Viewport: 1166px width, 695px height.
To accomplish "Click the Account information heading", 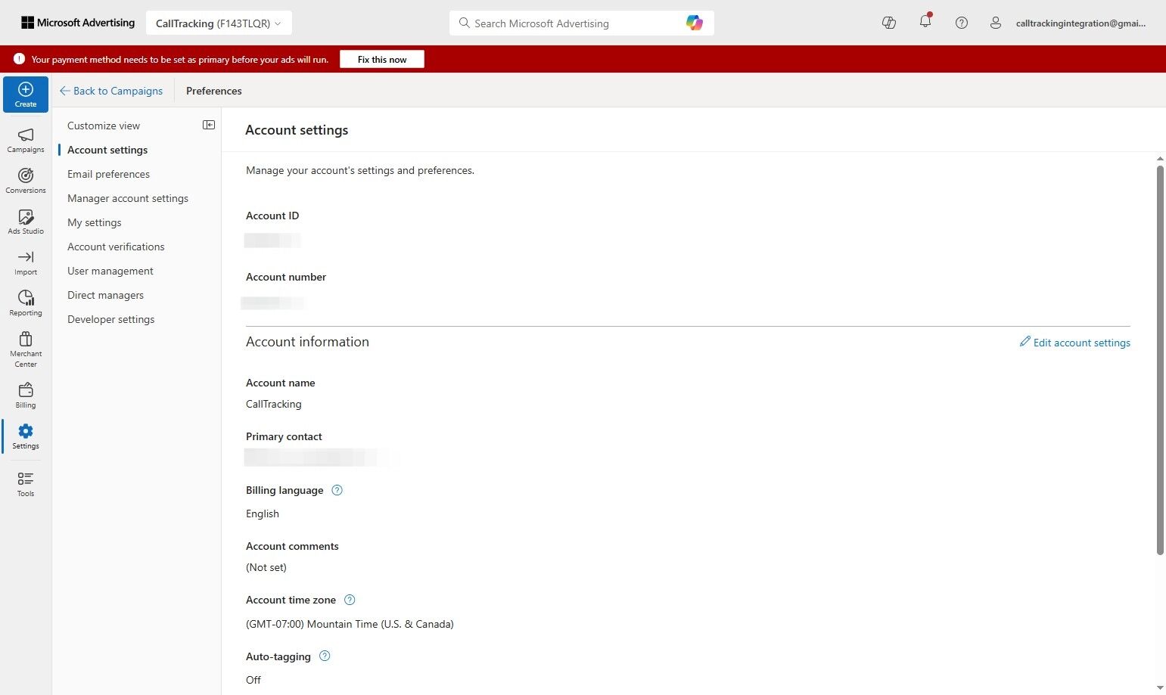I will point(307,342).
